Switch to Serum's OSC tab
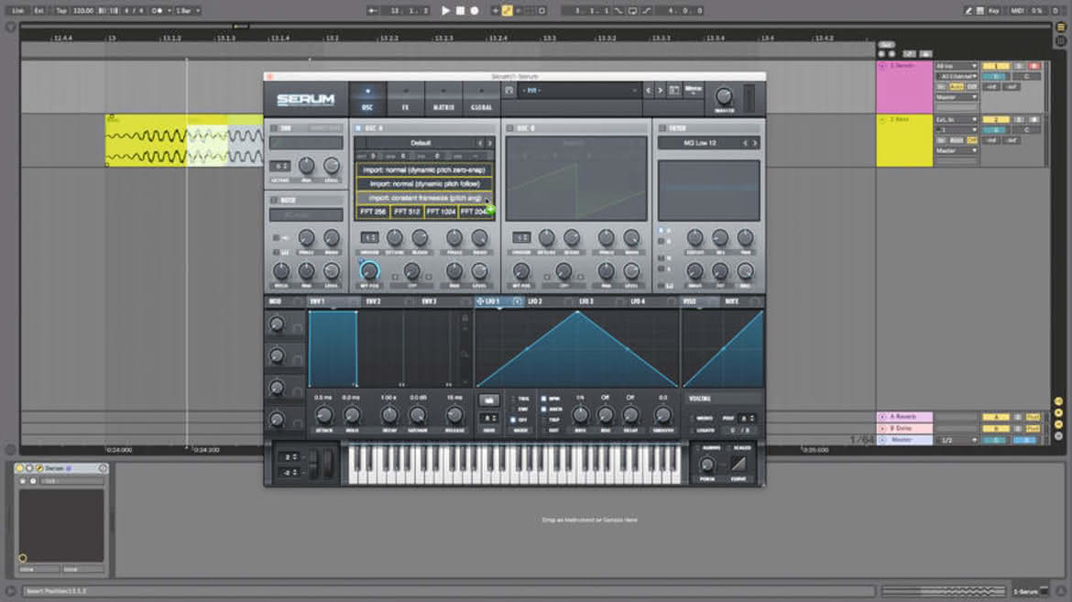 (x=367, y=99)
